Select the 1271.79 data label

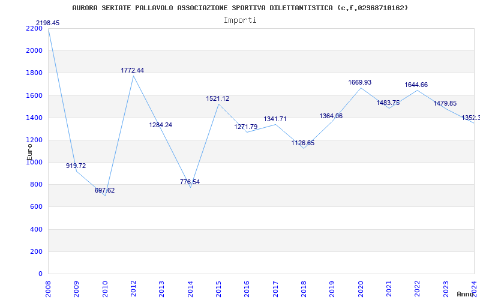coord(246,127)
